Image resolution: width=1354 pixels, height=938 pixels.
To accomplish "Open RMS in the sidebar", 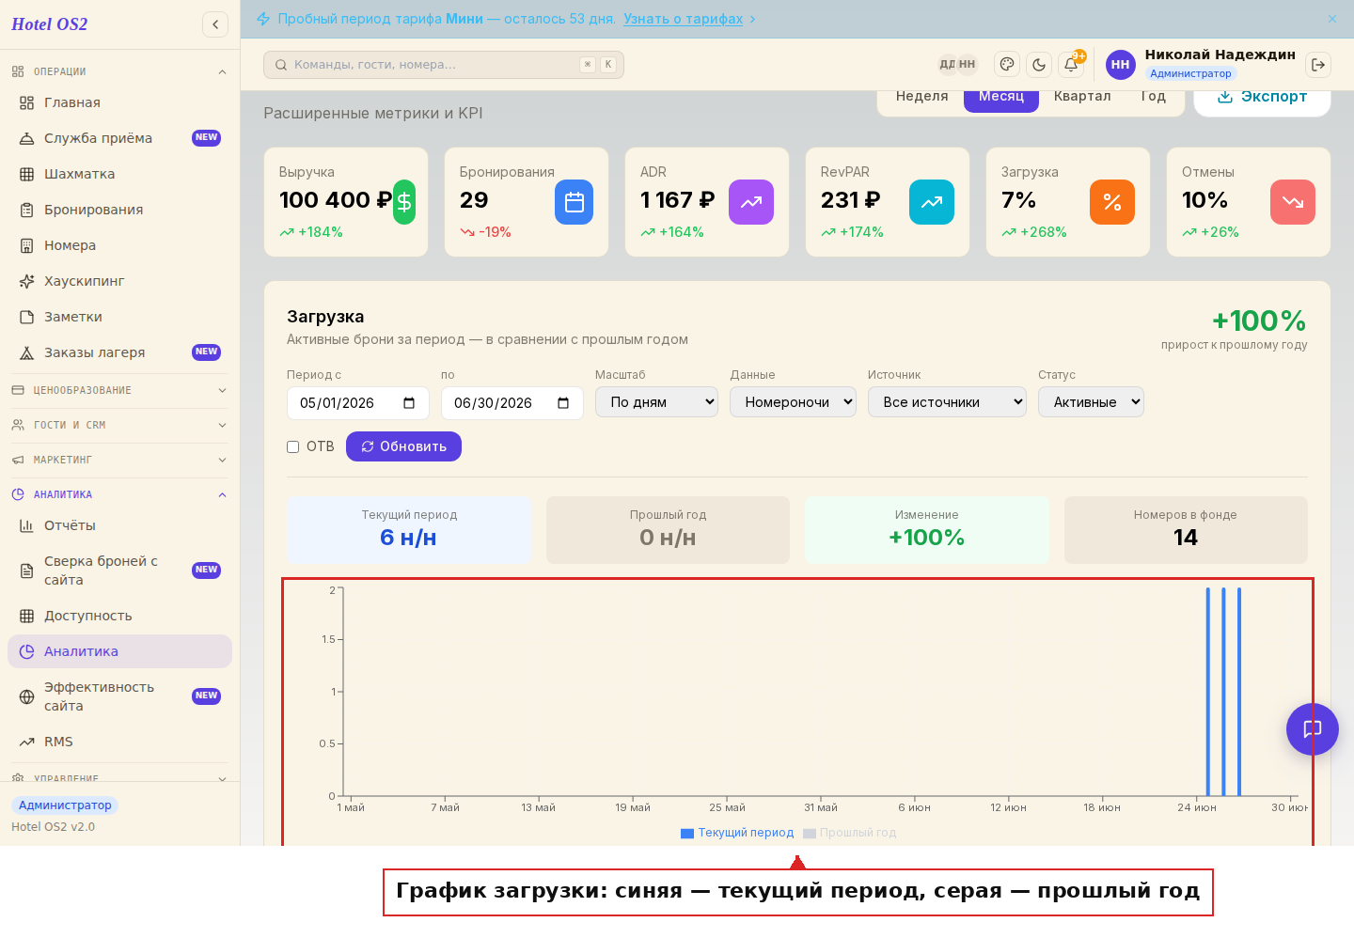I will pos(119,742).
